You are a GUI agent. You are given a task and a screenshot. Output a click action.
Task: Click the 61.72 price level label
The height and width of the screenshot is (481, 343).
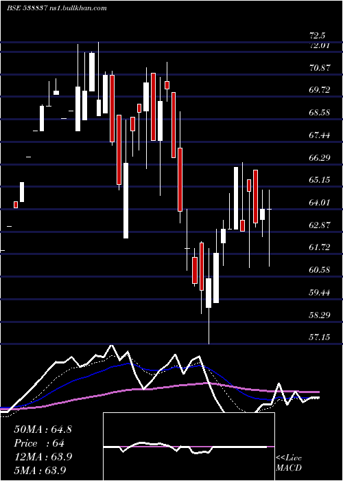coord(320,247)
